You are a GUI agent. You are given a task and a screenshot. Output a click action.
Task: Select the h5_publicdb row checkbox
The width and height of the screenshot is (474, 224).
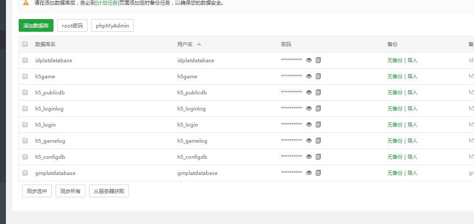click(25, 92)
